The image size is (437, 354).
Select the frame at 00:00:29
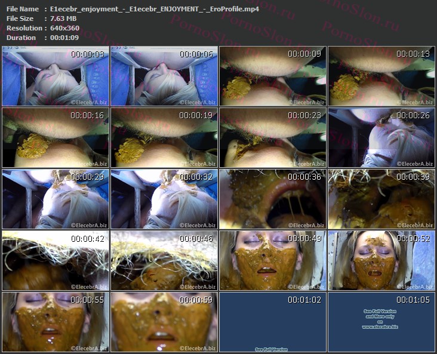coord(56,199)
